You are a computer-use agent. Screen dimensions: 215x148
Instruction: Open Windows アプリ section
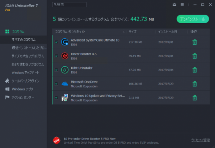(x=22, y=89)
